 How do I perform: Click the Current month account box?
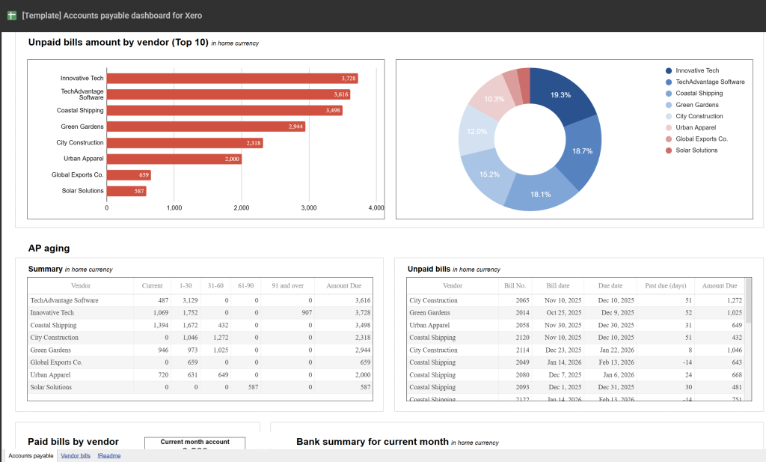[195, 443]
